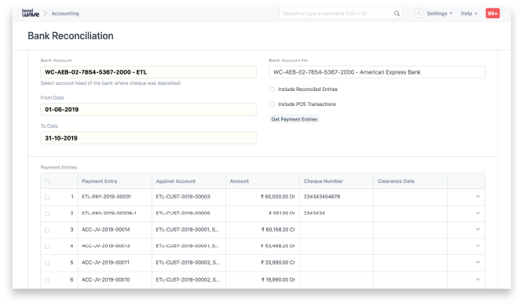
Task: Select checkbox for row 1 payment entry
Action: (47, 197)
